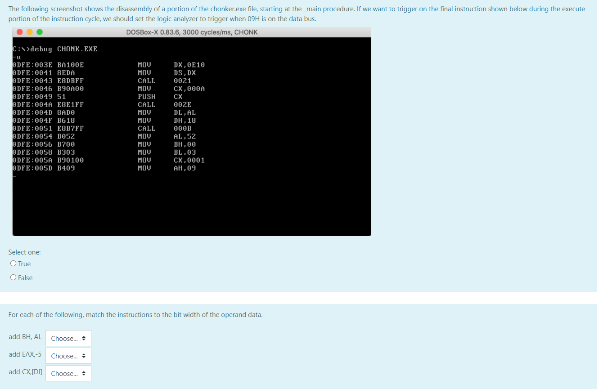The width and height of the screenshot is (599, 389).
Task: Select the False radio button
Action: 13,277
